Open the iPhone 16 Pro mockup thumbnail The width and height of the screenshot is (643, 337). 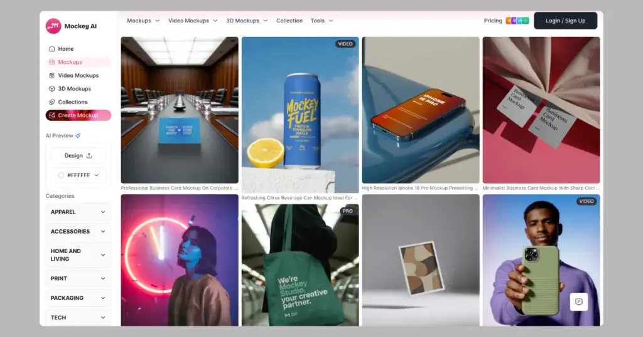pyautogui.click(x=420, y=110)
